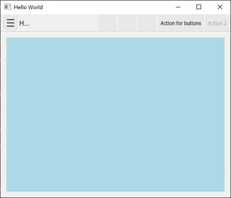This screenshot has height=198, width=231.
Task: Click the first blank toolbar action button
Action: [x=108, y=23]
